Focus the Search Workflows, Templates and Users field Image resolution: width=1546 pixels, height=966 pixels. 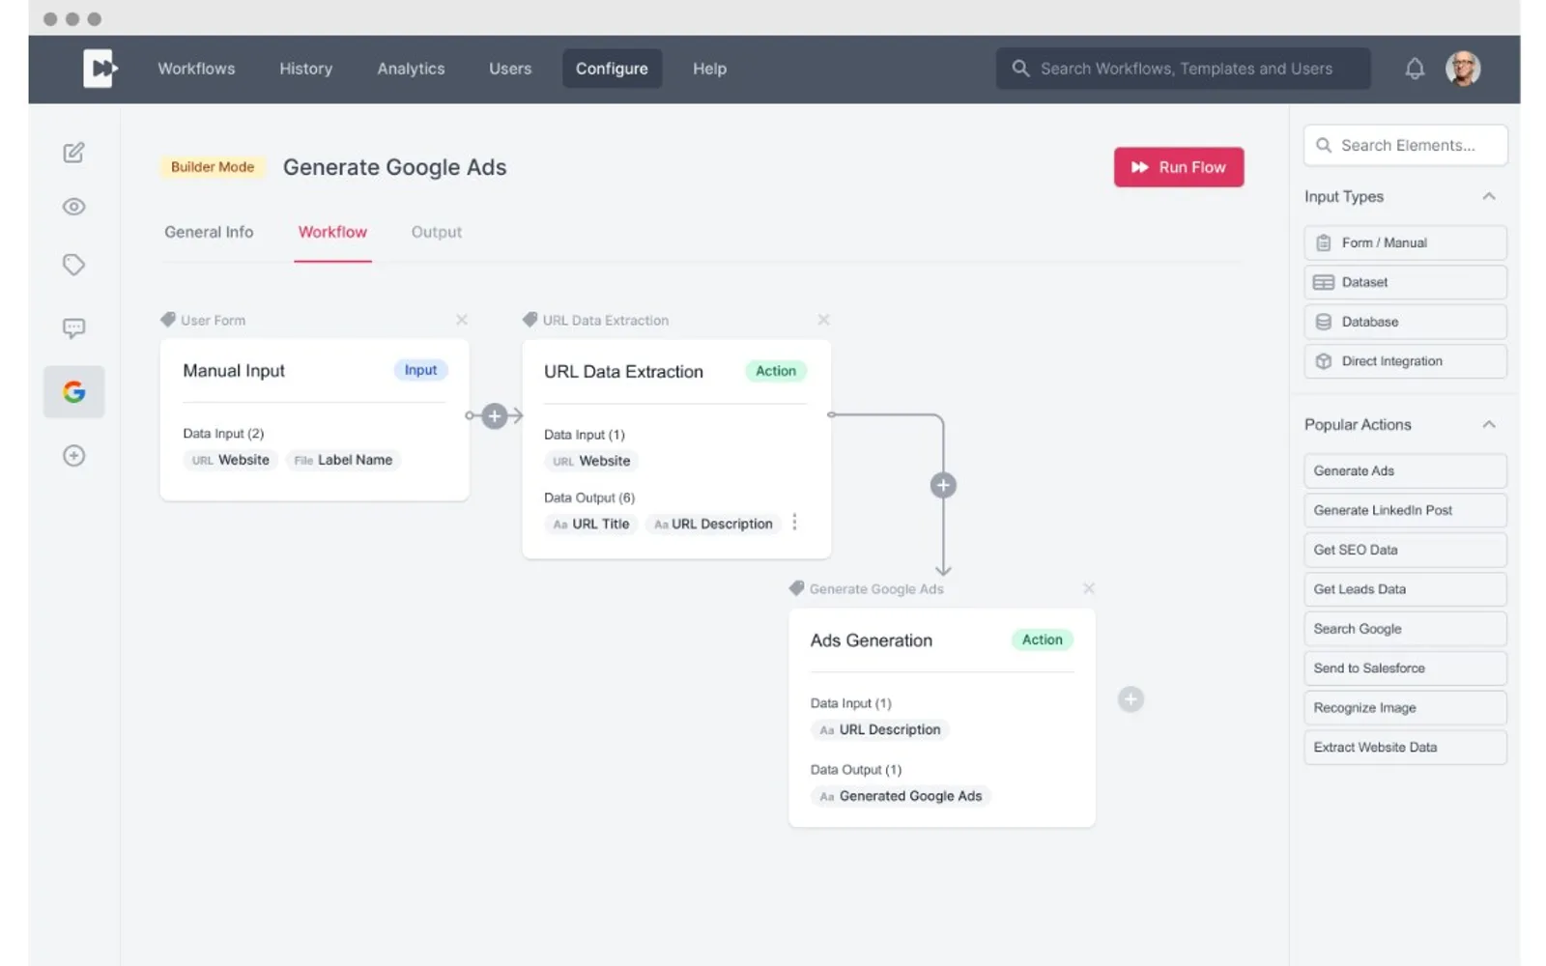pos(1184,69)
